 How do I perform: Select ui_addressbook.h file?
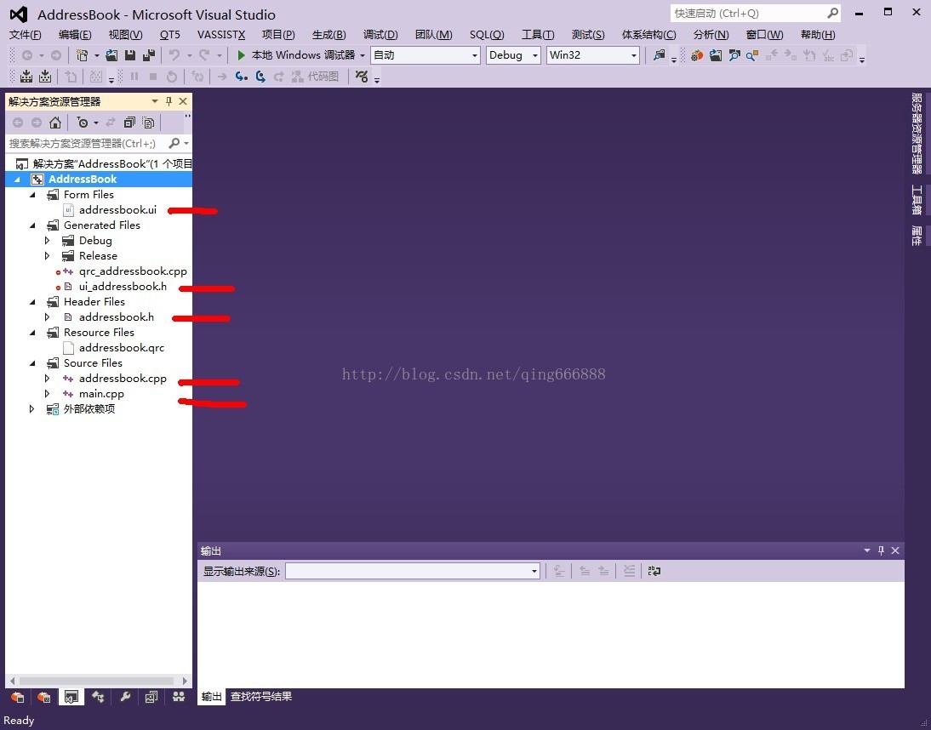pyautogui.click(x=123, y=287)
